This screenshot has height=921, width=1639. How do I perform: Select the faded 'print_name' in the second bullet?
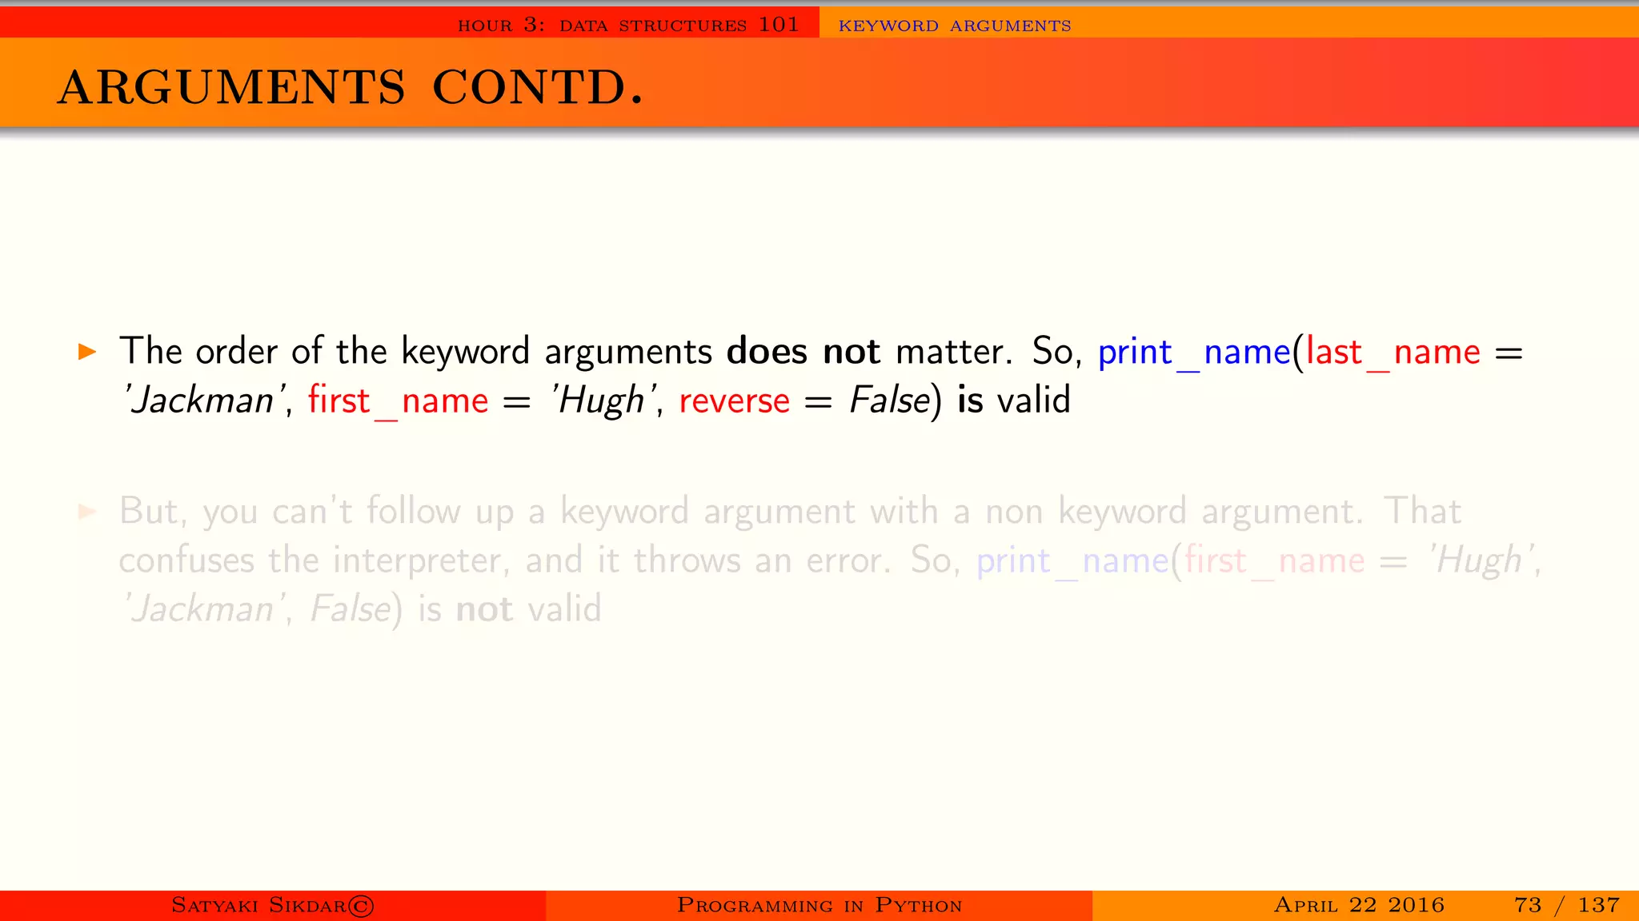1072,561
